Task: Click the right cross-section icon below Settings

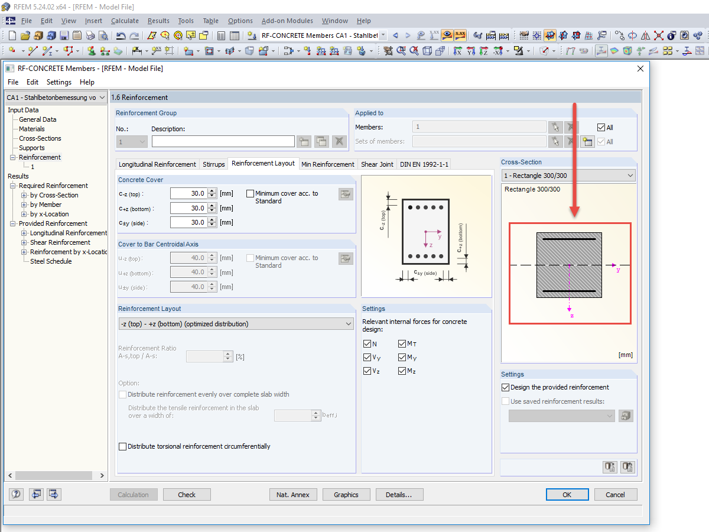Action: tap(628, 467)
